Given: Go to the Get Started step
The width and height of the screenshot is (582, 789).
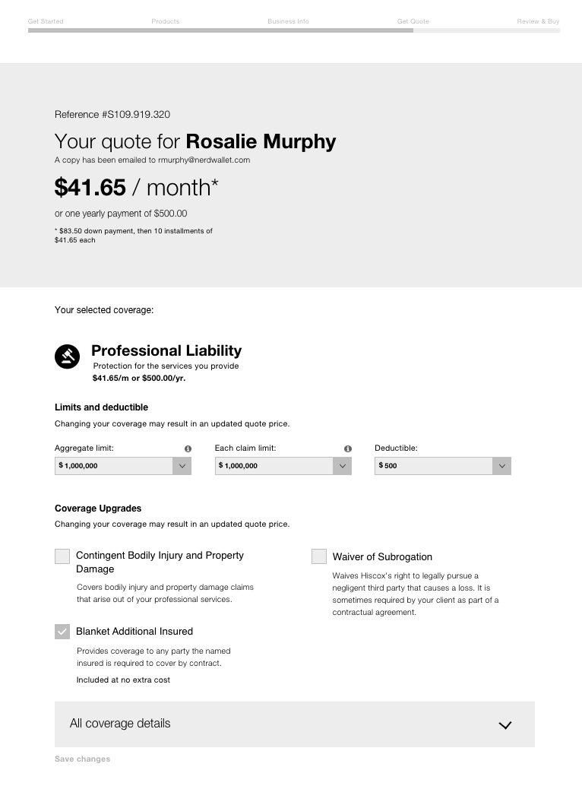Looking at the screenshot, I should pos(46,21).
